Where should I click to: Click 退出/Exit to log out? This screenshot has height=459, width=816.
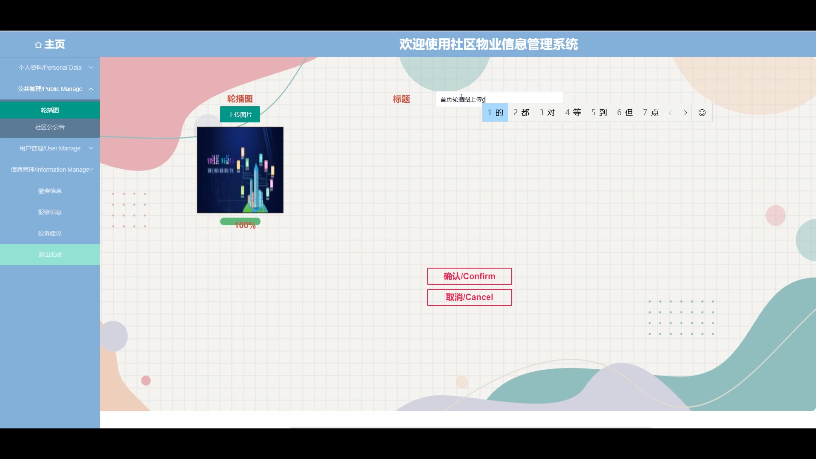pos(50,255)
